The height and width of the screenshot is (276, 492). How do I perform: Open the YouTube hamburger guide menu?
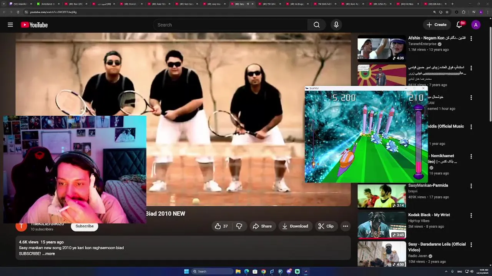click(x=10, y=25)
